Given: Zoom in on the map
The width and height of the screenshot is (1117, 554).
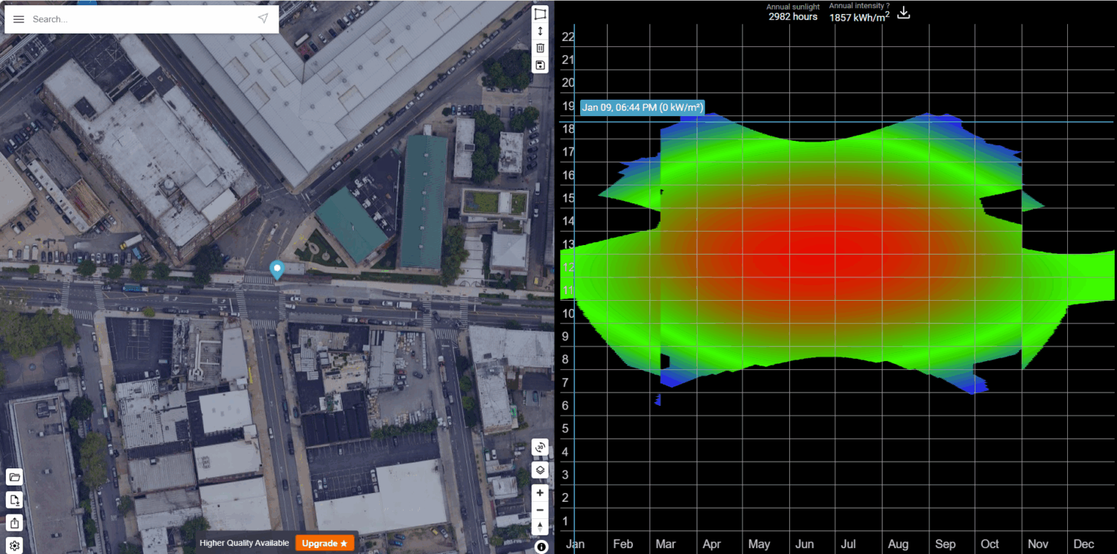Looking at the screenshot, I should [x=541, y=493].
